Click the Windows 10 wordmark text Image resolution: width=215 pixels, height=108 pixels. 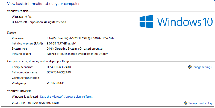pyautogui.click(x=185, y=22)
